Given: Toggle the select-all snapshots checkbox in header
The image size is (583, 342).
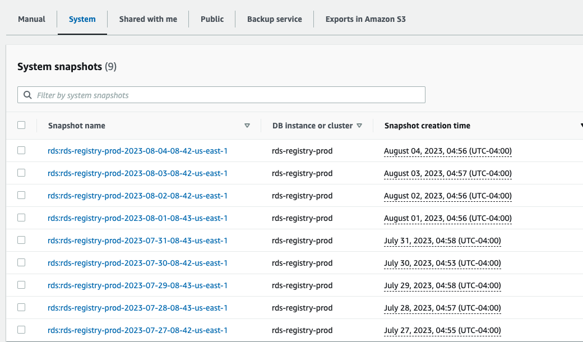Looking at the screenshot, I should (21, 125).
